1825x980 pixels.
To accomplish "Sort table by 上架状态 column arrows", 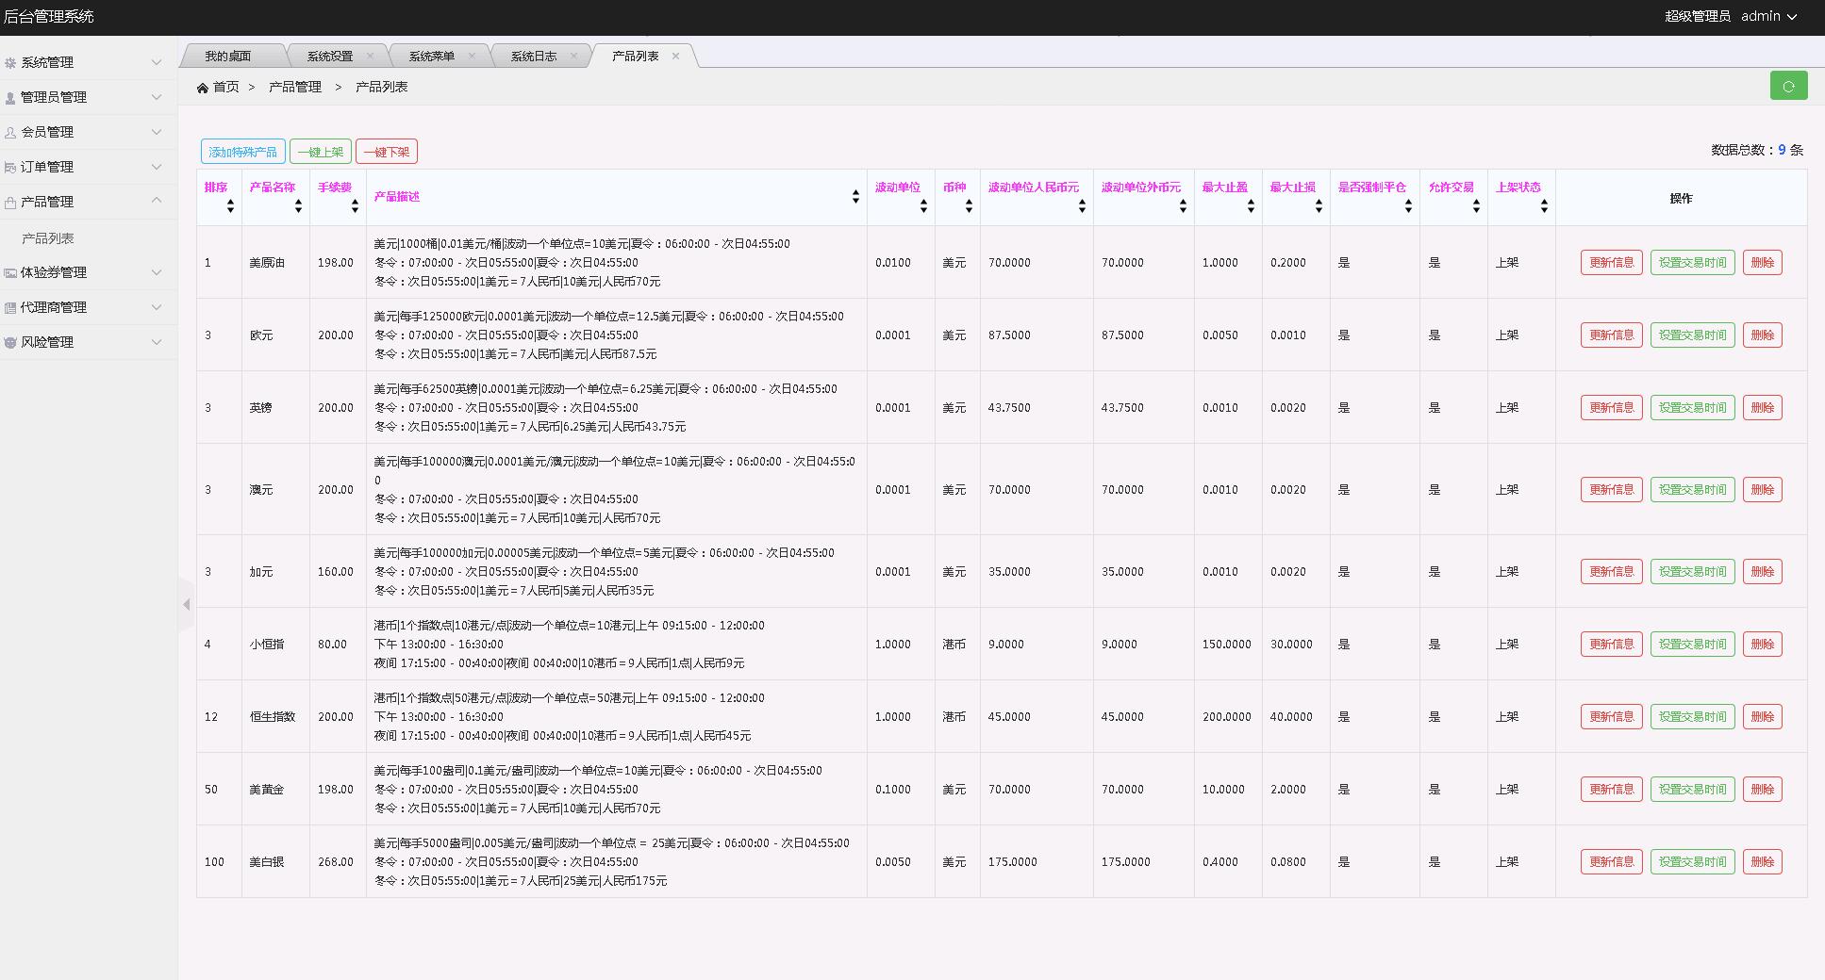I will point(1544,206).
